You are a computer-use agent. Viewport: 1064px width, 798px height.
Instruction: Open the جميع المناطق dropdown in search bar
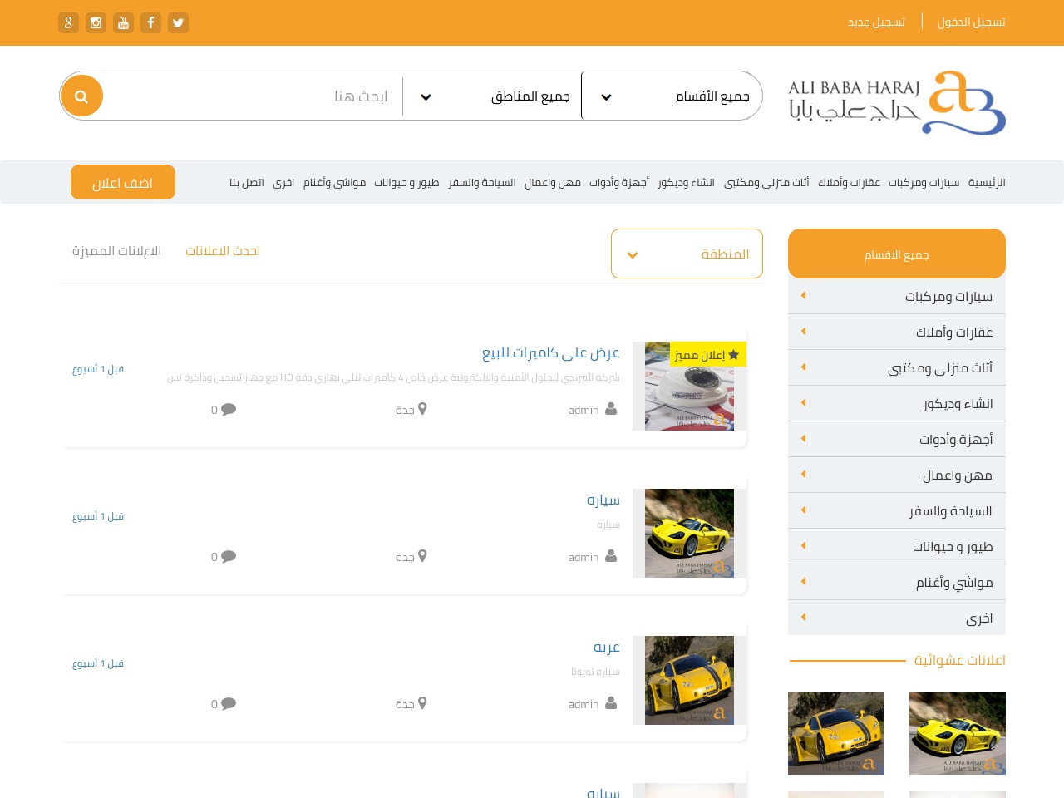492,96
